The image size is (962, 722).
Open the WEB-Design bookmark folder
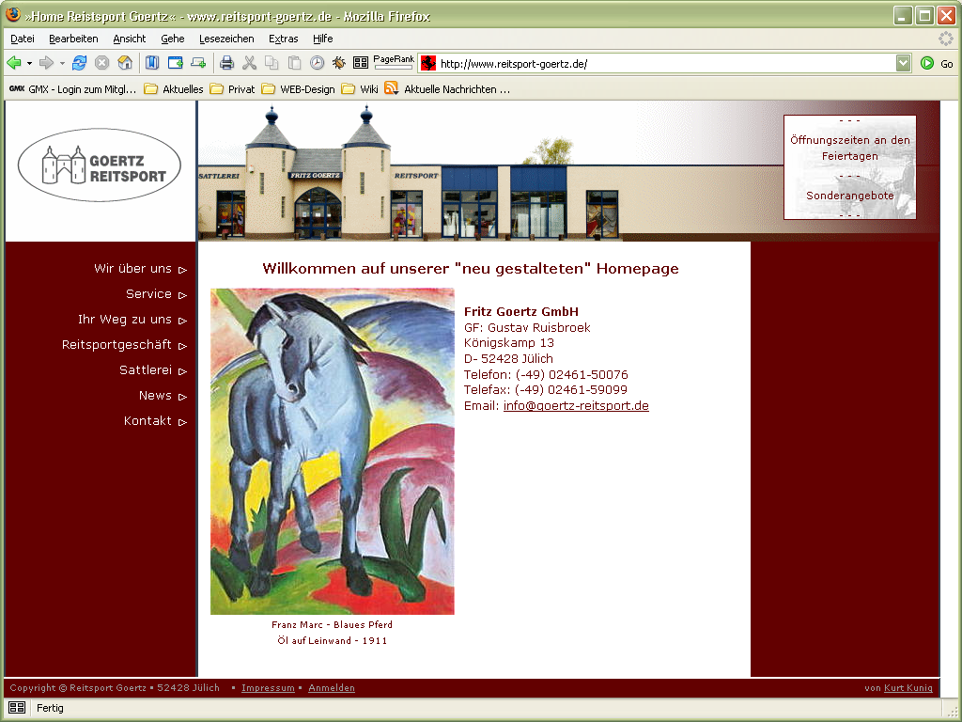click(x=298, y=89)
